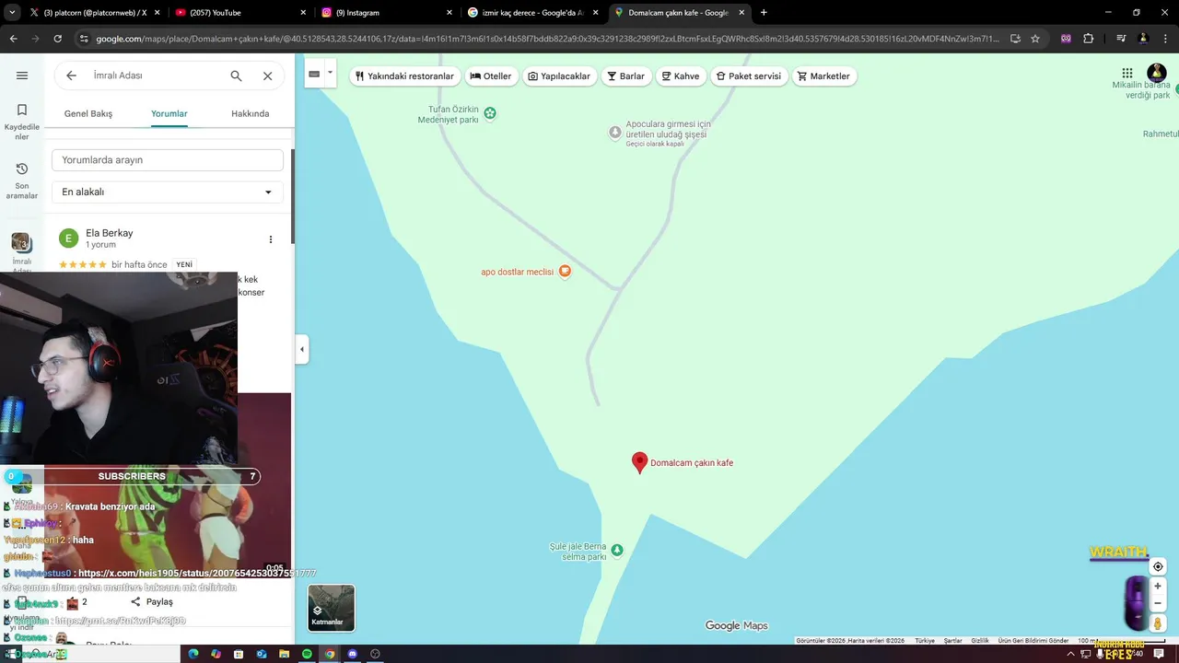Go back using the search box arrow
This screenshot has width=1179, height=663.
71,76
